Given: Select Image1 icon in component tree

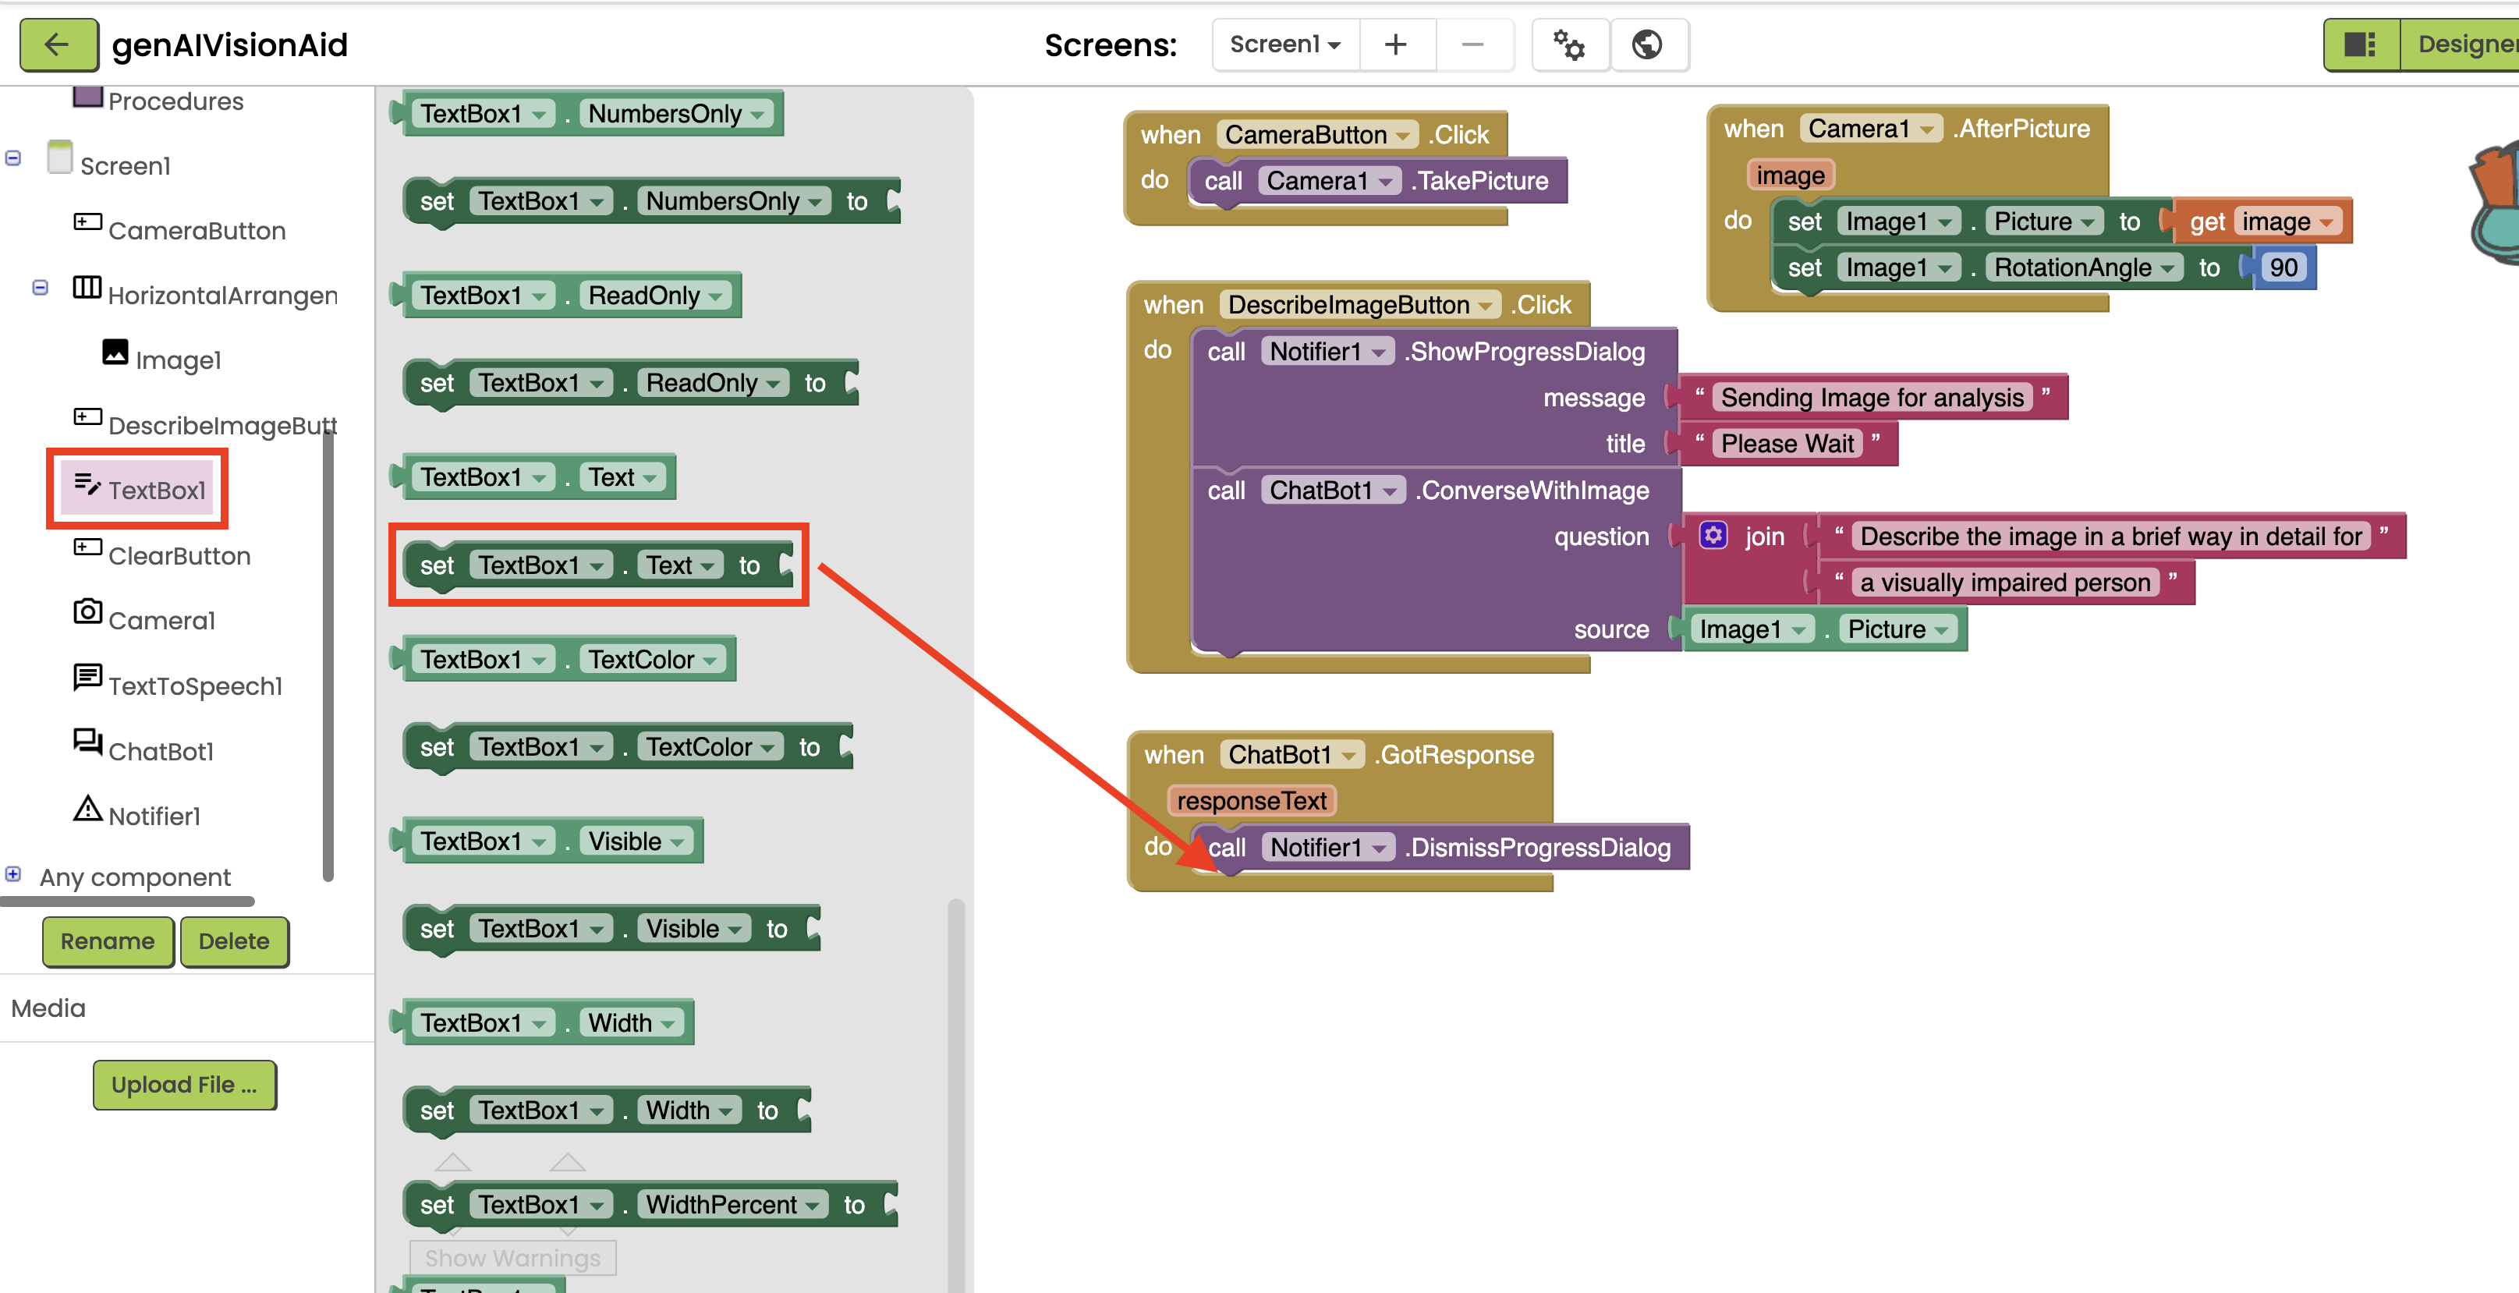Looking at the screenshot, I should (115, 352).
